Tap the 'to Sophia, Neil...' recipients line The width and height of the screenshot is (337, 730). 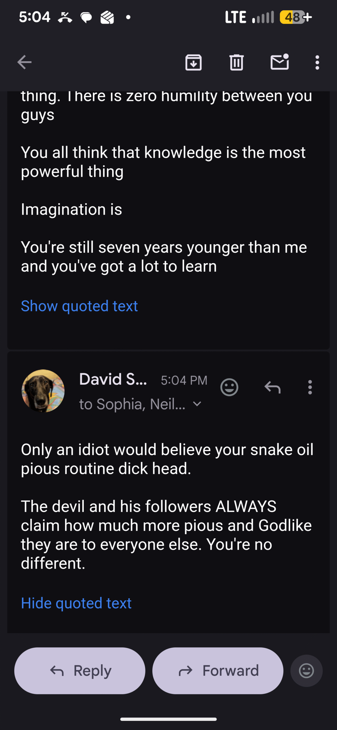pos(132,404)
